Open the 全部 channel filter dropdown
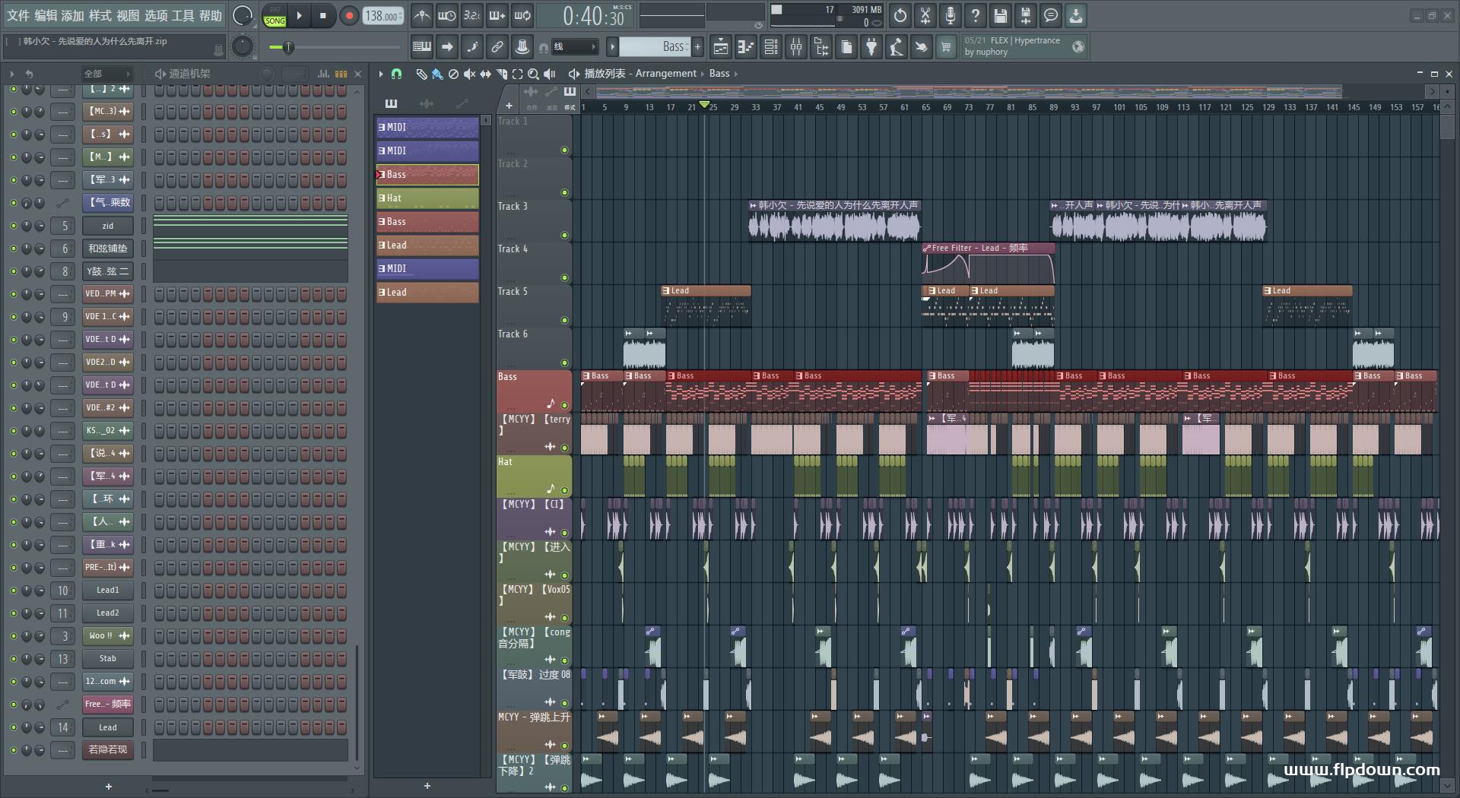This screenshot has width=1460, height=798. click(106, 74)
